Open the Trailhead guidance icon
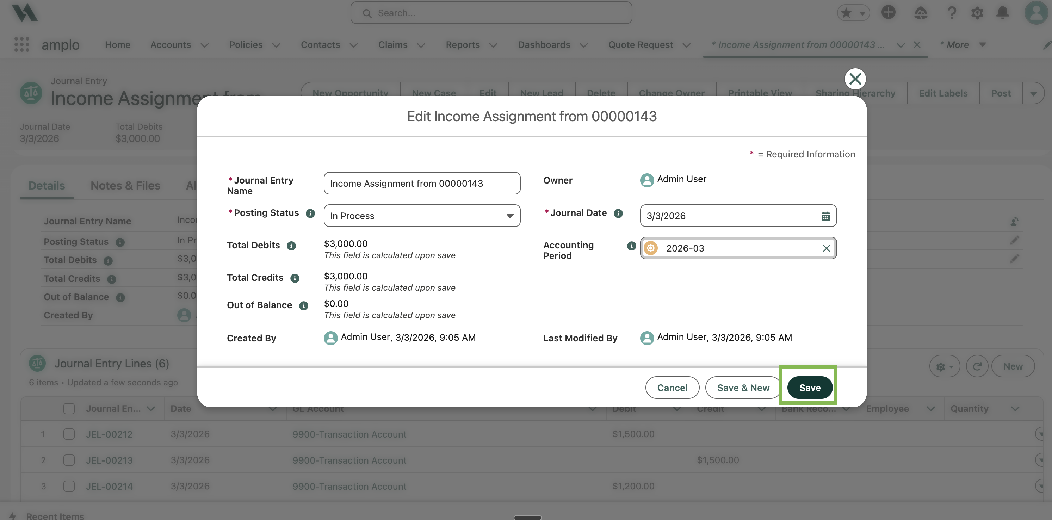1052x520 pixels. [x=920, y=13]
